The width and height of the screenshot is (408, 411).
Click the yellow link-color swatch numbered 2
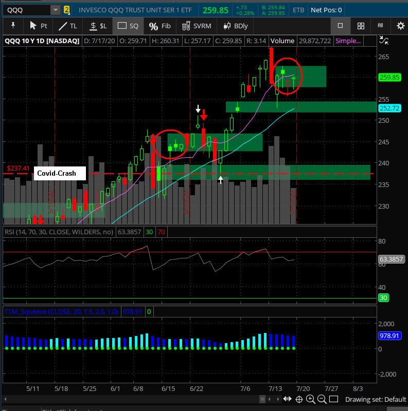coord(67,10)
